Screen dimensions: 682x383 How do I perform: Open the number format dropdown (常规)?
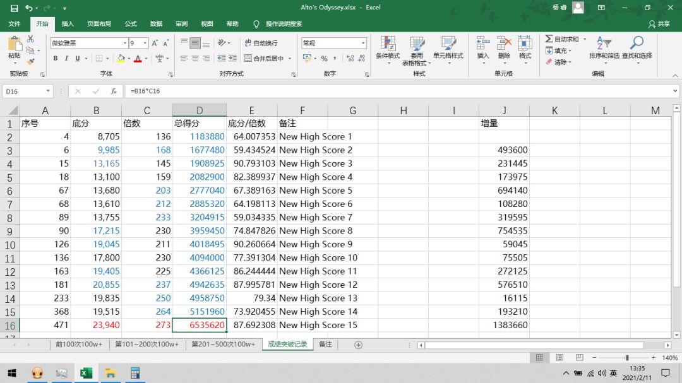362,44
